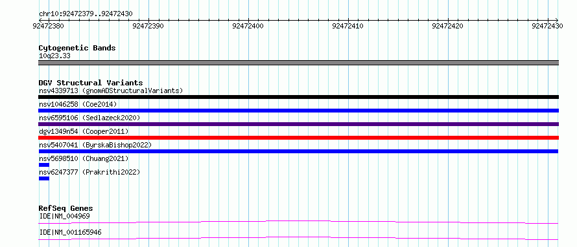Click ruler position 92472400

(248, 26)
